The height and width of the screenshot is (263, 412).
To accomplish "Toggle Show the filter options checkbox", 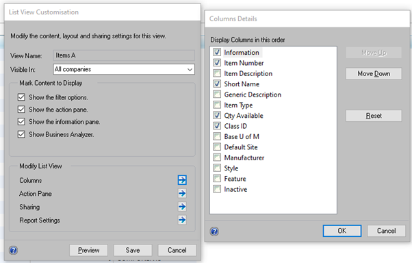I will tap(21, 97).
